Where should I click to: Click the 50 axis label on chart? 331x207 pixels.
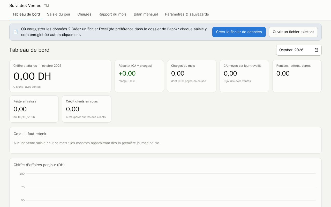[x=23, y=200]
